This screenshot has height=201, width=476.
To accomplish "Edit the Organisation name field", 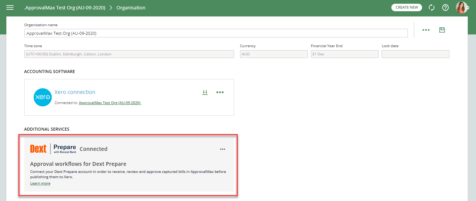I will click(x=216, y=33).
